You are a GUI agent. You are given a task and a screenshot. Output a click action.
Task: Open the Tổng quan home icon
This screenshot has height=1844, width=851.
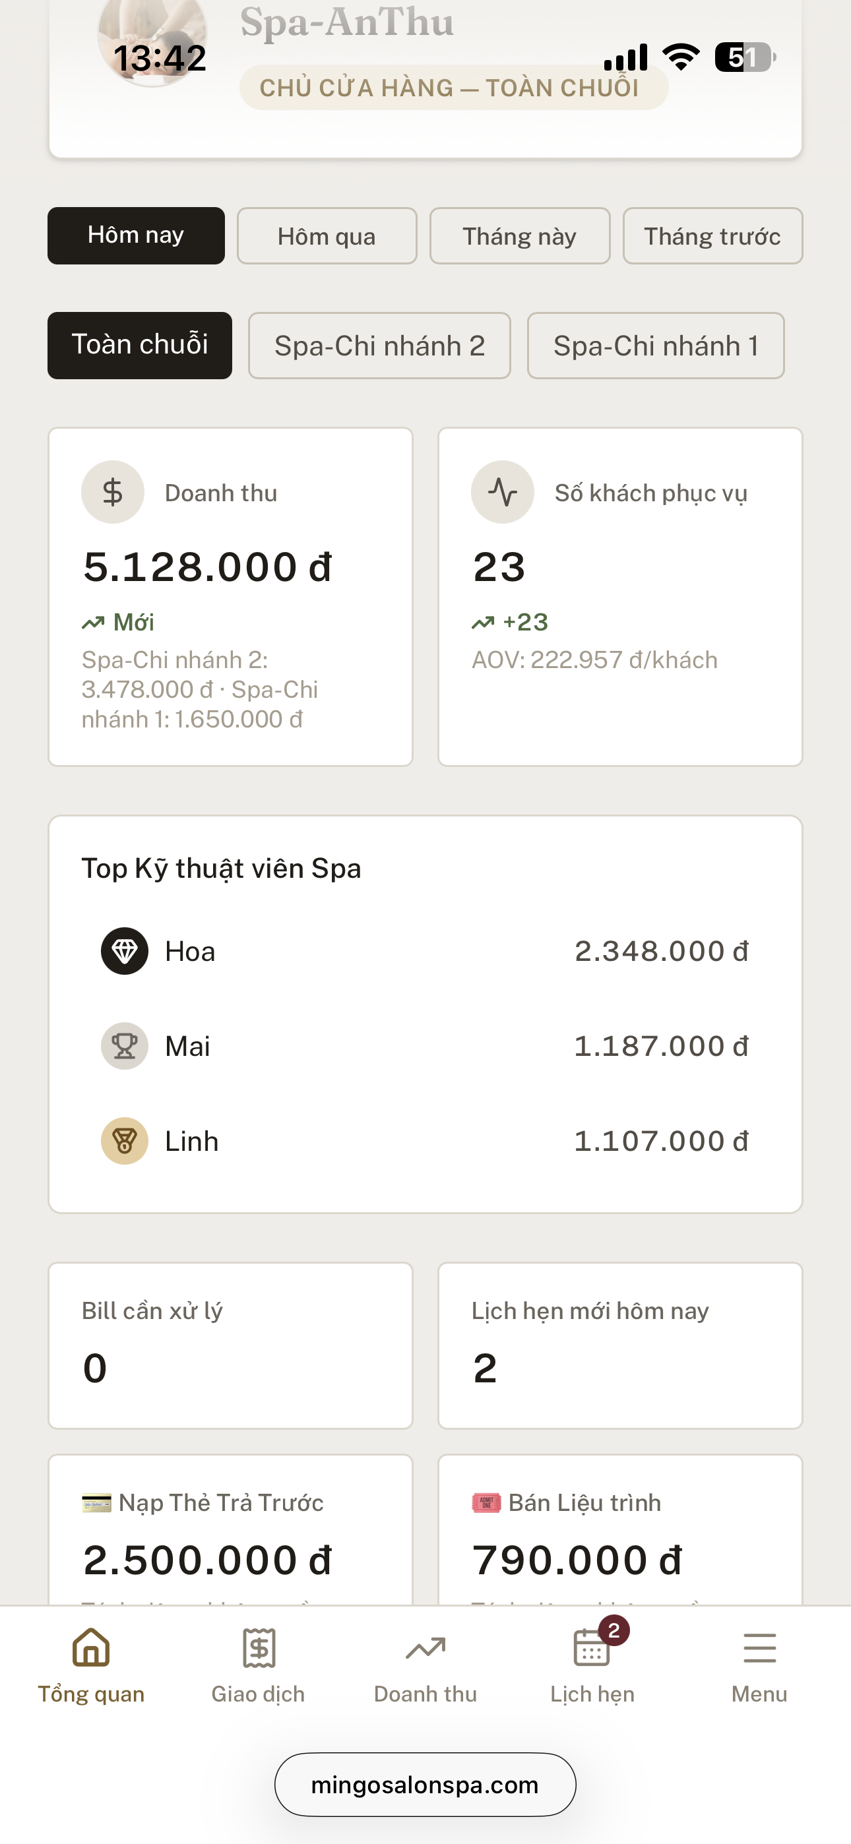91,1648
